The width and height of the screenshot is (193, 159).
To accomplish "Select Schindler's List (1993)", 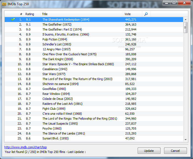I will point(94,44).
